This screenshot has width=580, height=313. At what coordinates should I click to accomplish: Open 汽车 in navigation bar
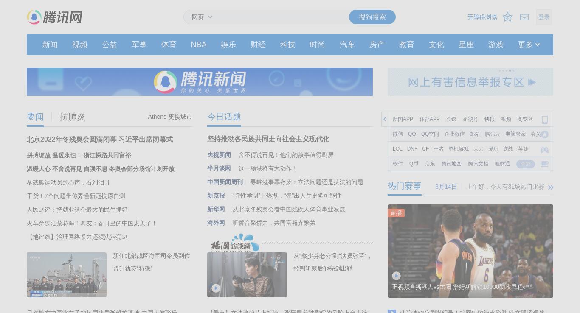tap(347, 45)
